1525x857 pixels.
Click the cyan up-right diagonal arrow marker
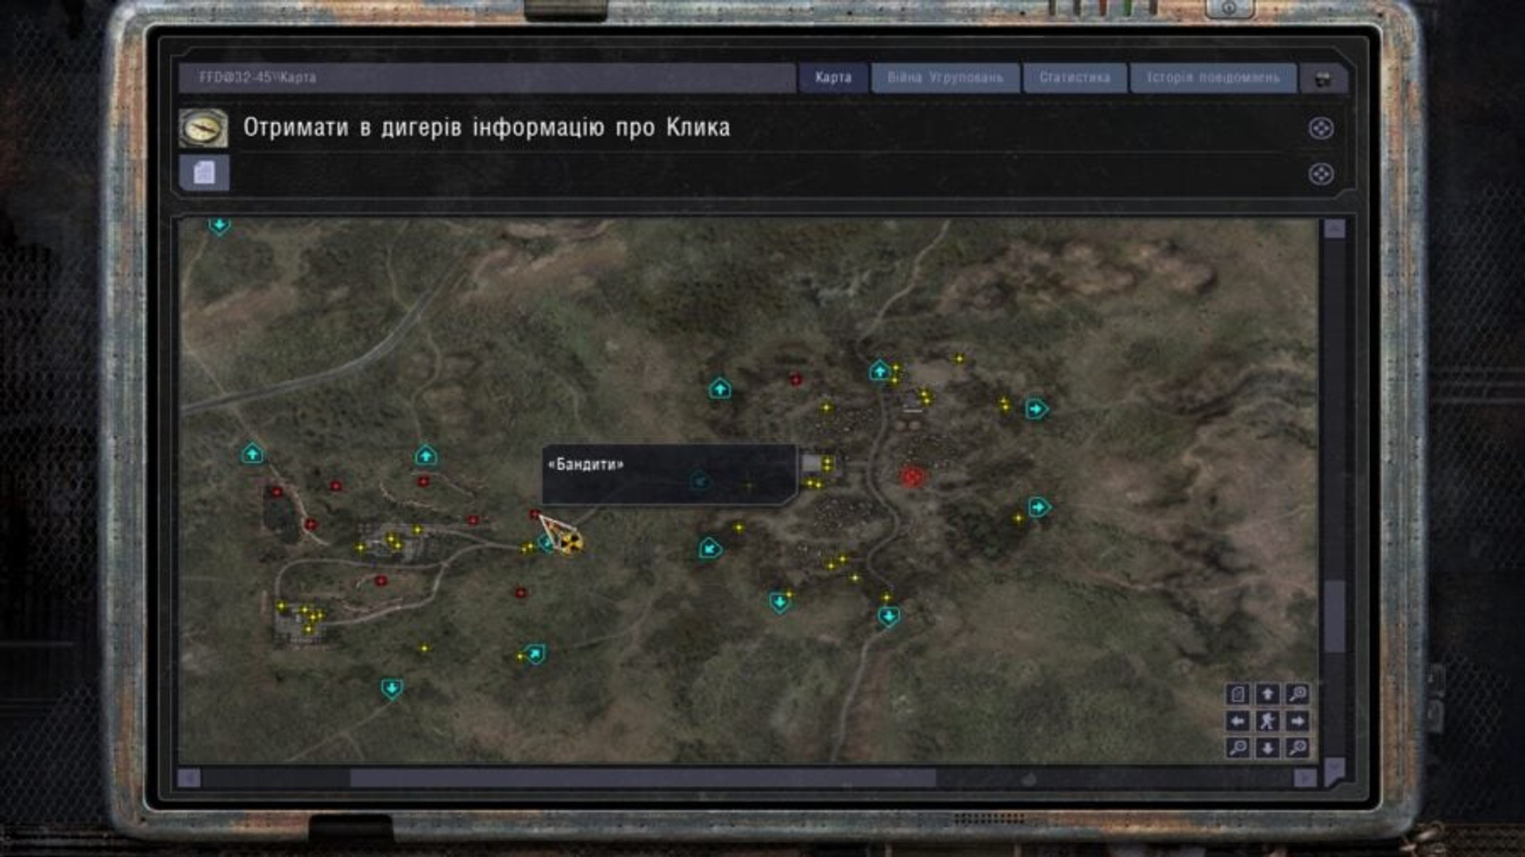[535, 654]
